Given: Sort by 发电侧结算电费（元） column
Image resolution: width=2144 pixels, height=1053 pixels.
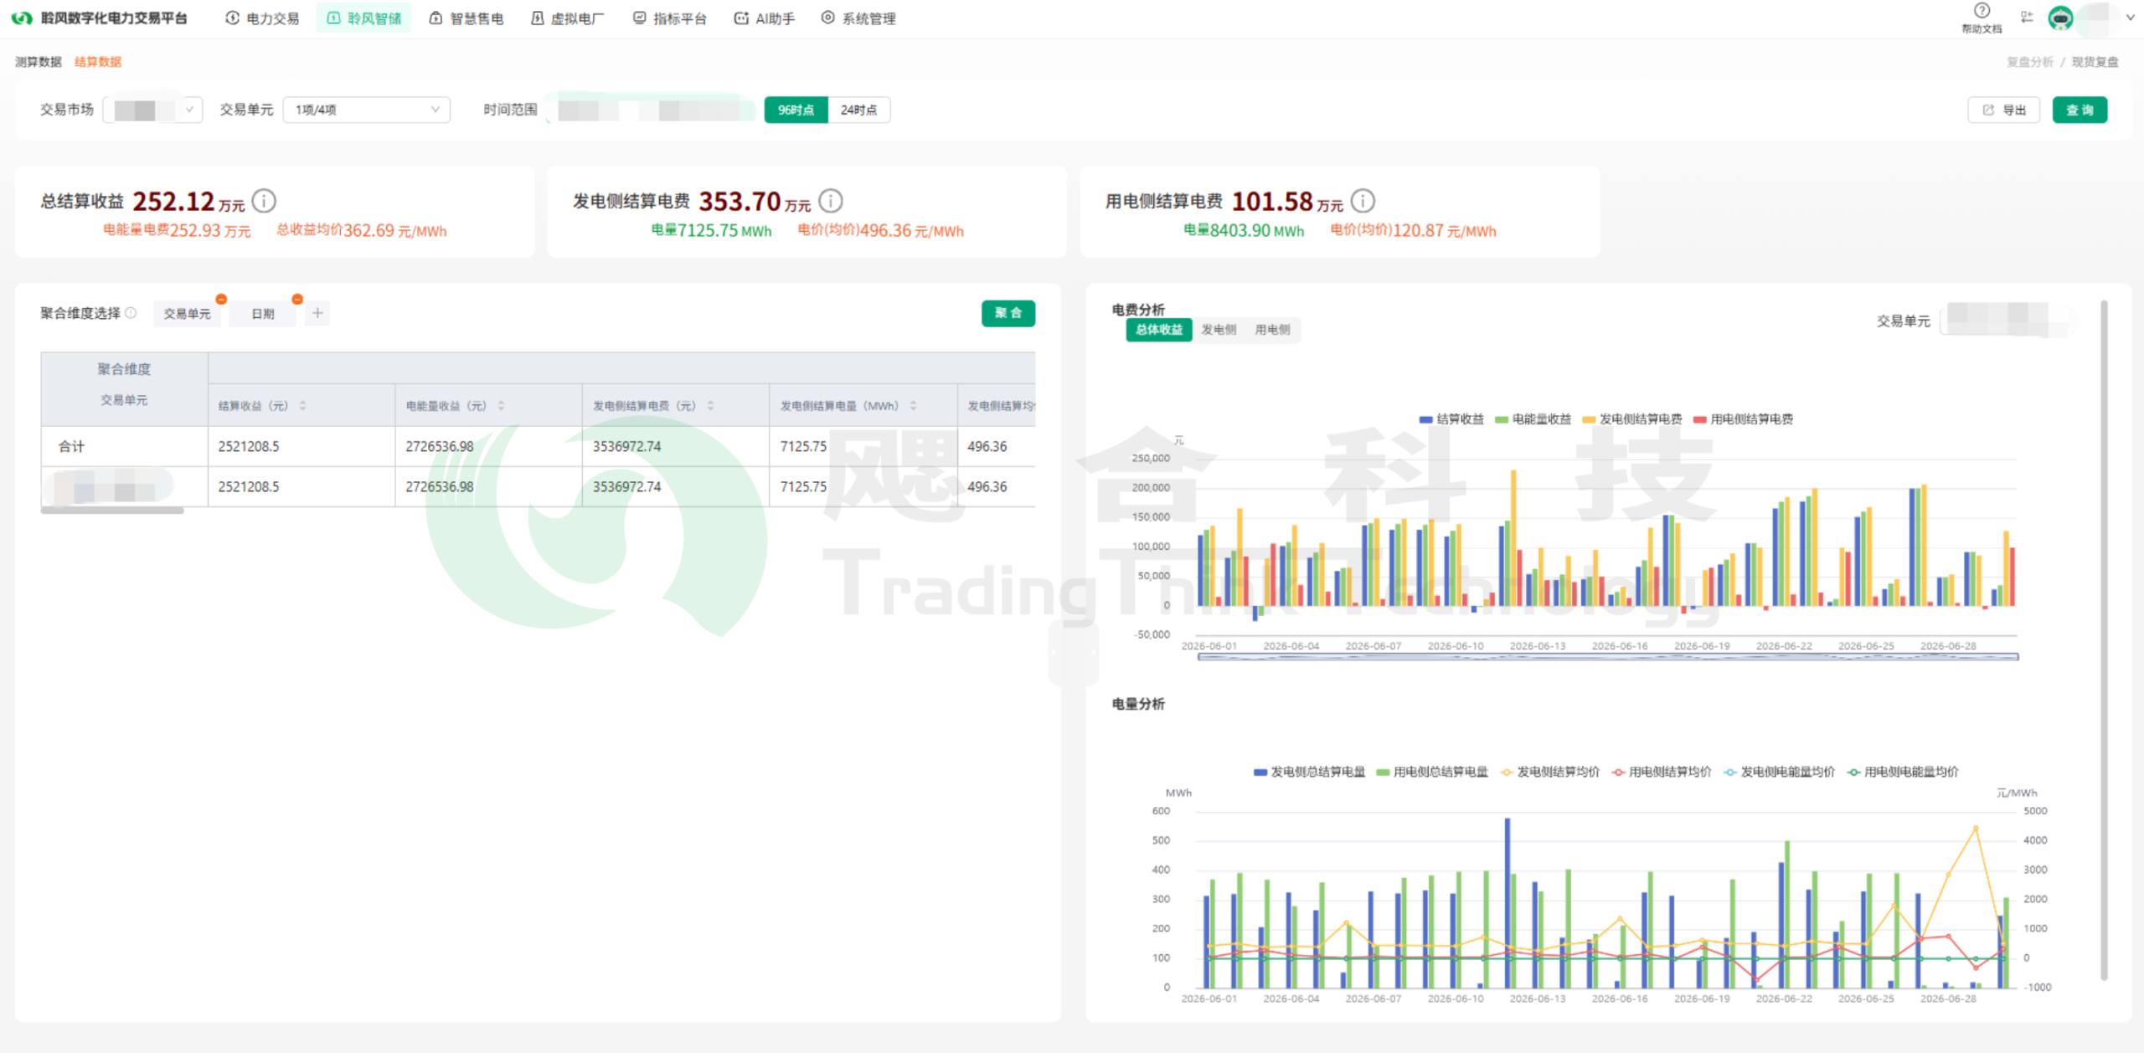Looking at the screenshot, I should (x=710, y=406).
